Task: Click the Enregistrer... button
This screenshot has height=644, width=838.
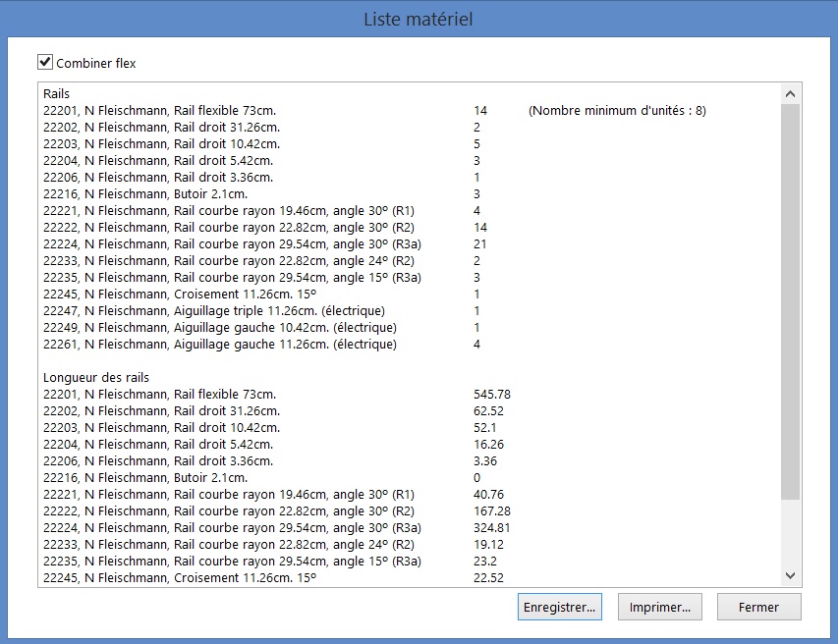Action: click(560, 607)
